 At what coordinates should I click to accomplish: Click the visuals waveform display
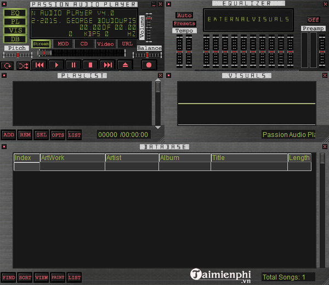pos(247,103)
